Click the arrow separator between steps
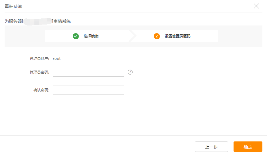The width and height of the screenshot is (267, 158). coord(133,36)
